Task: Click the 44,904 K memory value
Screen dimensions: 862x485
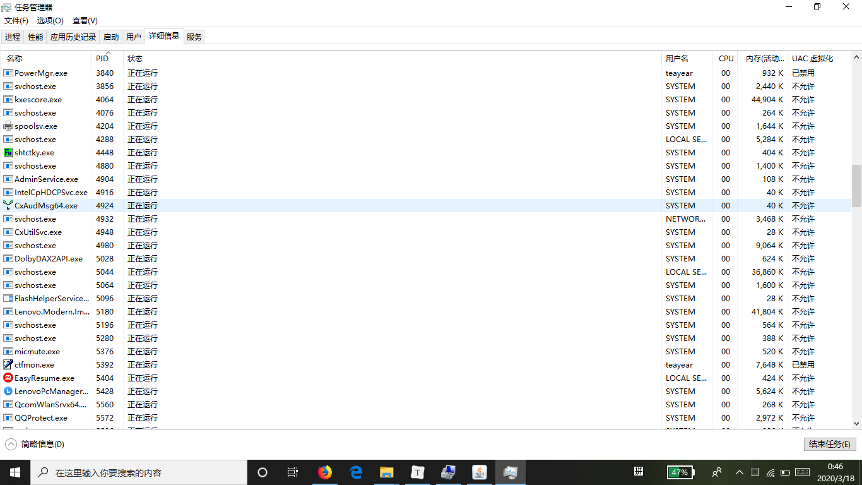Action: pos(767,100)
